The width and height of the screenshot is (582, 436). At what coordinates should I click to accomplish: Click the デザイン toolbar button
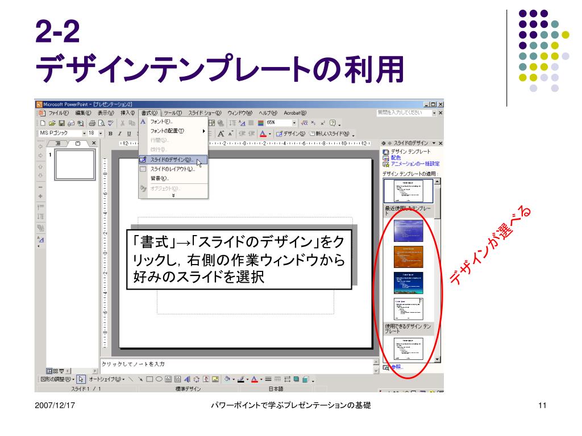[290, 134]
